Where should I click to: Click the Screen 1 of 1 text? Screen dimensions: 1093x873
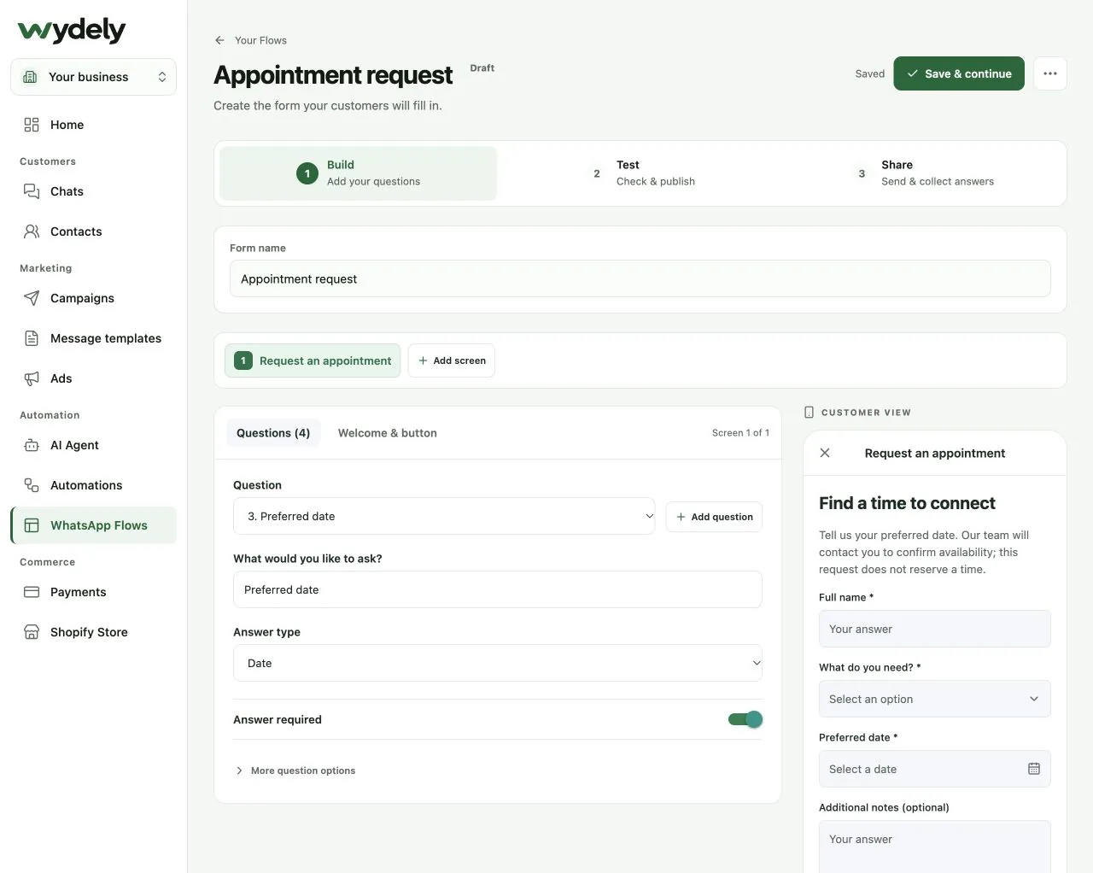(x=740, y=433)
